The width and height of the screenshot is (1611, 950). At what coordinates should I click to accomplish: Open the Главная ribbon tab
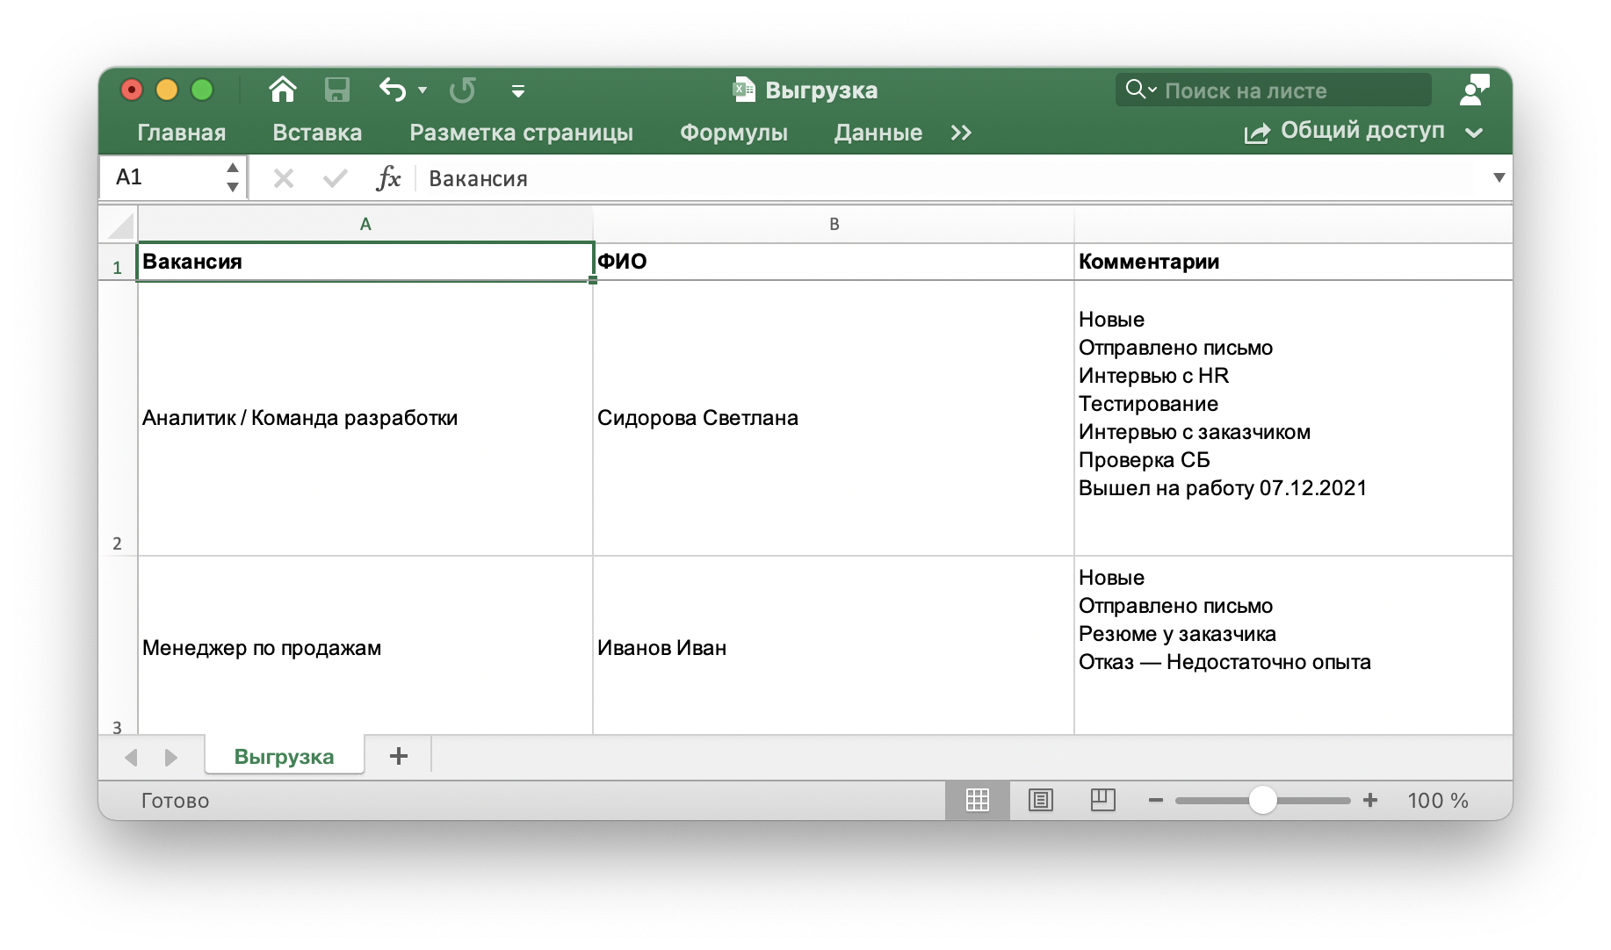[x=182, y=133]
